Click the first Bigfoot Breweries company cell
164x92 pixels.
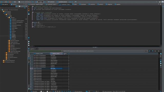click(x=42, y=68)
